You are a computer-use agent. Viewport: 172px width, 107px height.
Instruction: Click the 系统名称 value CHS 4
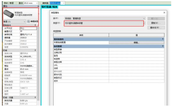pos(28,60)
